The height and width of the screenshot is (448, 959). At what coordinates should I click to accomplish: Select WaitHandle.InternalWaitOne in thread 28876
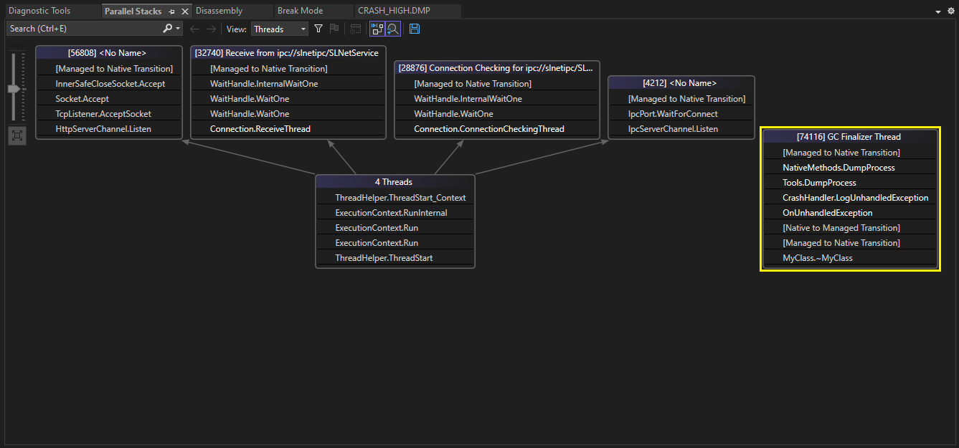click(x=496, y=99)
